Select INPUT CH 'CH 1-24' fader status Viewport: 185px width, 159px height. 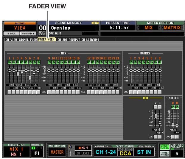point(106,152)
